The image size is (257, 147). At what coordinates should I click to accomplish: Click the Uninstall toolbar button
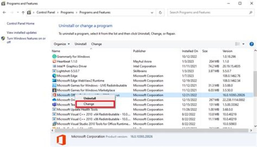pos(80,44)
